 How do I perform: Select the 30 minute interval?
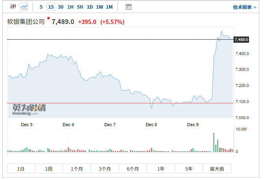[61, 7]
